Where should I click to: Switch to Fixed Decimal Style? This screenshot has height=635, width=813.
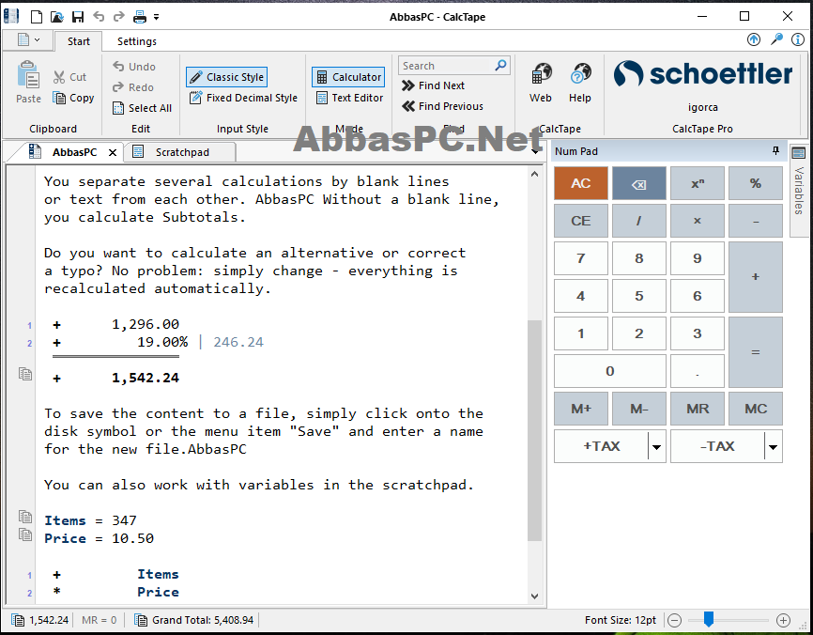243,98
